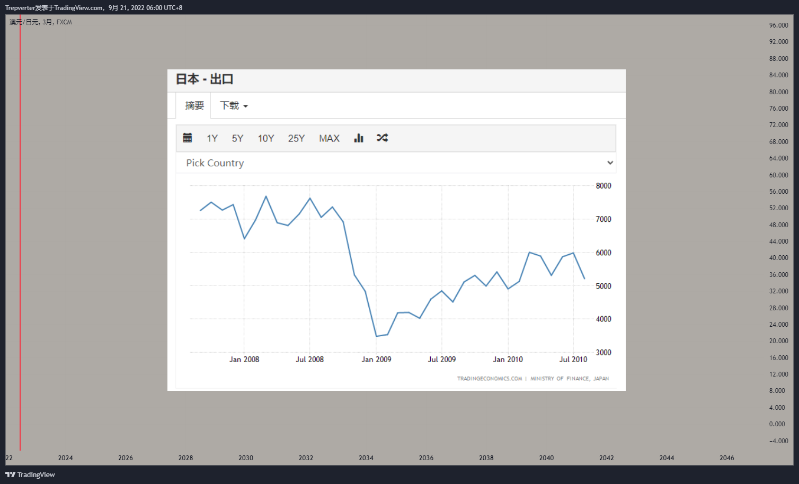This screenshot has width=799, height=484.
Task: Open the 下载 dropdown menu
Action: (x=234, y=106)
